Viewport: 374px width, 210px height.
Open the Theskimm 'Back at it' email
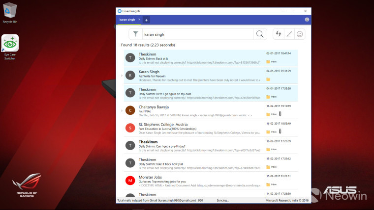211,58
